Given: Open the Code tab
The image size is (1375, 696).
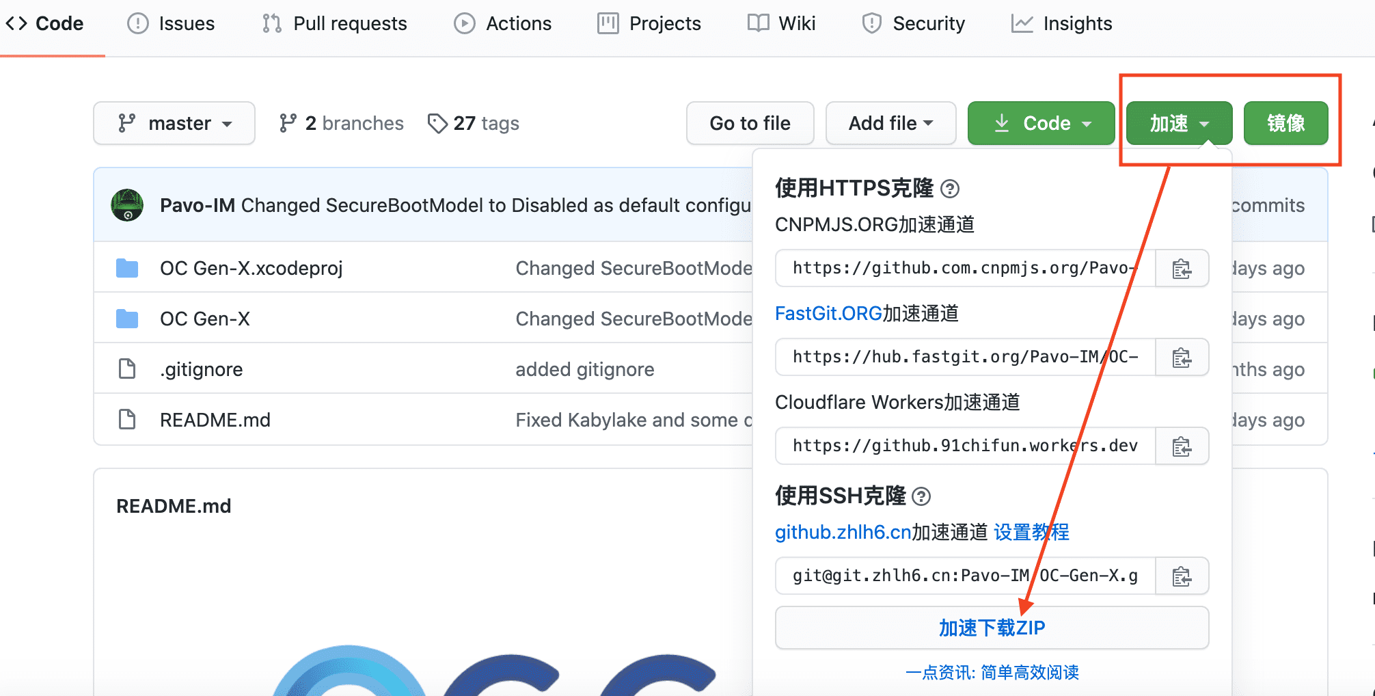Looking at the screenshot, I should click(x=45, y=24).
